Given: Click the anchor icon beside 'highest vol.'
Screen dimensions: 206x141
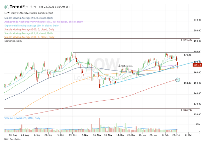Looking at the screenshot, I should click(x=119, y=66).
